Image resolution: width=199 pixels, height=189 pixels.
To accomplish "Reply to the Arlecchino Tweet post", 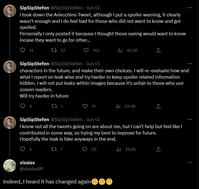I will (23, 50).
